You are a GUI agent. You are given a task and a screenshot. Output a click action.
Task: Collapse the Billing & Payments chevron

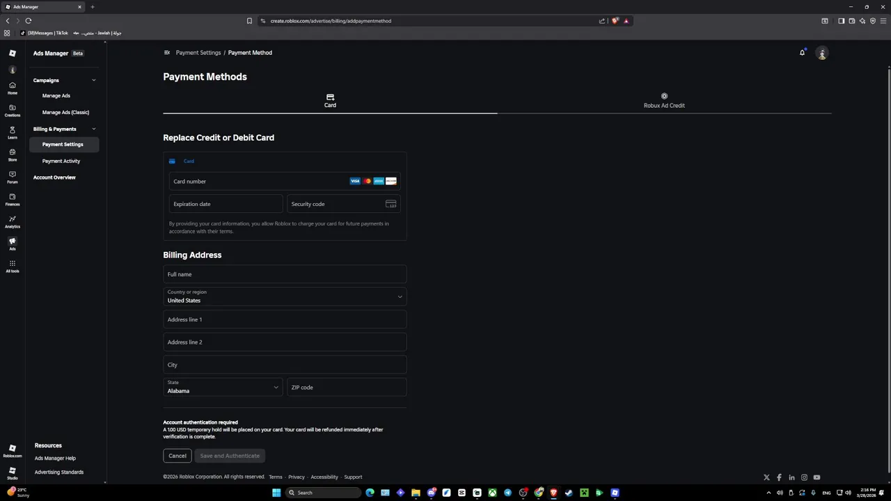94,129
